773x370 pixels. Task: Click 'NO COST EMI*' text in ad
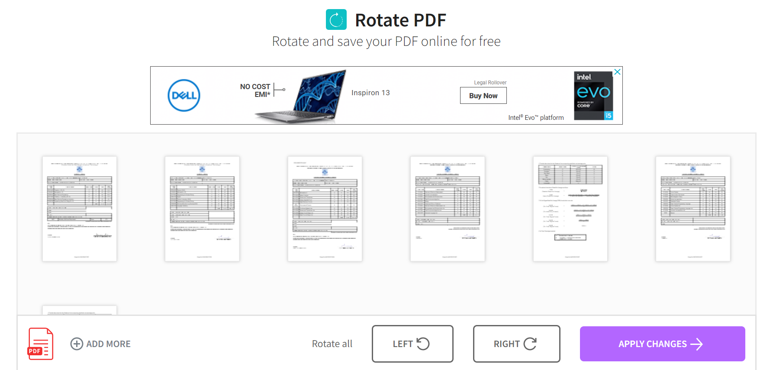click(255, 90)
